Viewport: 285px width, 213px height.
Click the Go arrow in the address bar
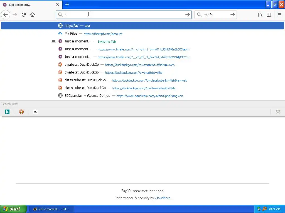(x=188, y=15)
